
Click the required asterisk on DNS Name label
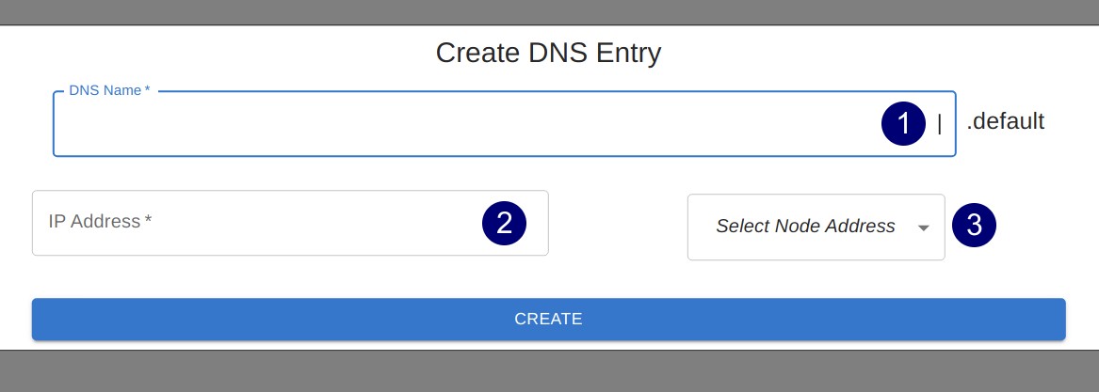[x=148, y=90]
